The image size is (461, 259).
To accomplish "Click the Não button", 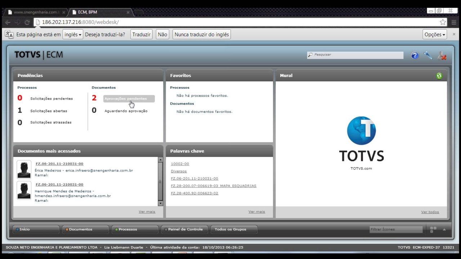I will click(162, 35).
